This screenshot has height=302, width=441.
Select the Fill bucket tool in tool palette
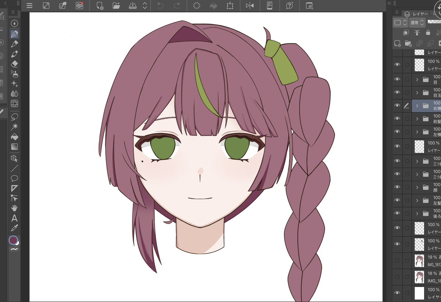click(14, 137)
